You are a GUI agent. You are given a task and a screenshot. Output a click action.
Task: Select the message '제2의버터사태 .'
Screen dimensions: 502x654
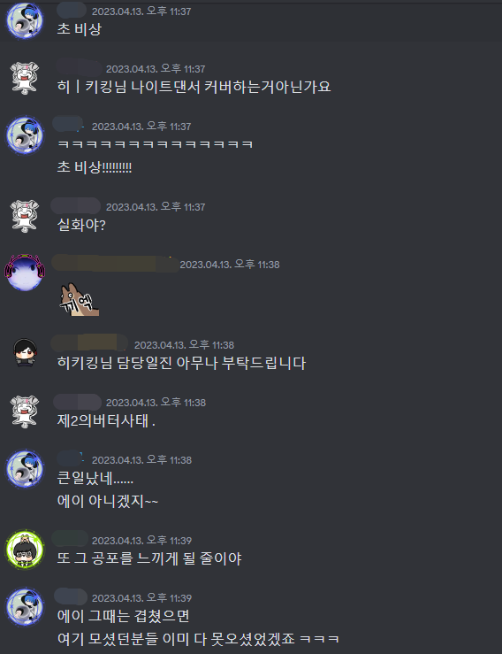point(106,420)
